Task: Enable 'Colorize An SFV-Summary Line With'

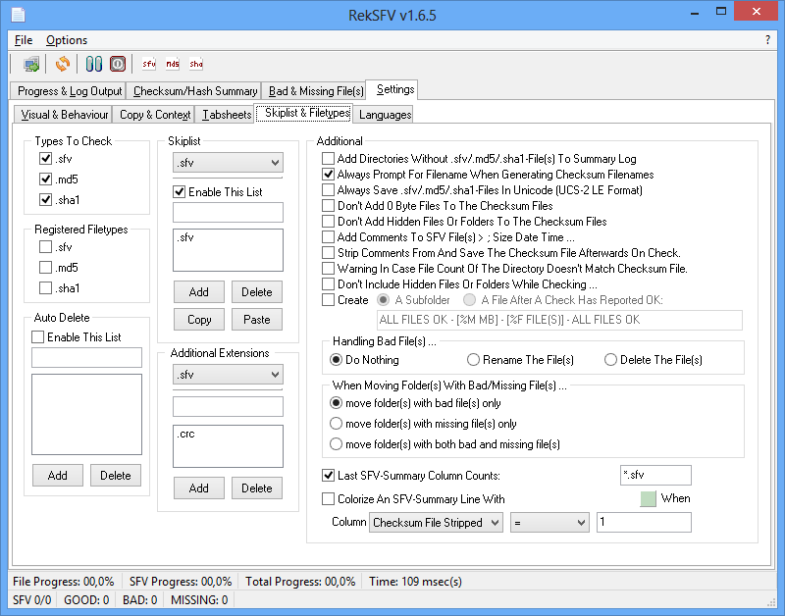Action: point(328,499)
